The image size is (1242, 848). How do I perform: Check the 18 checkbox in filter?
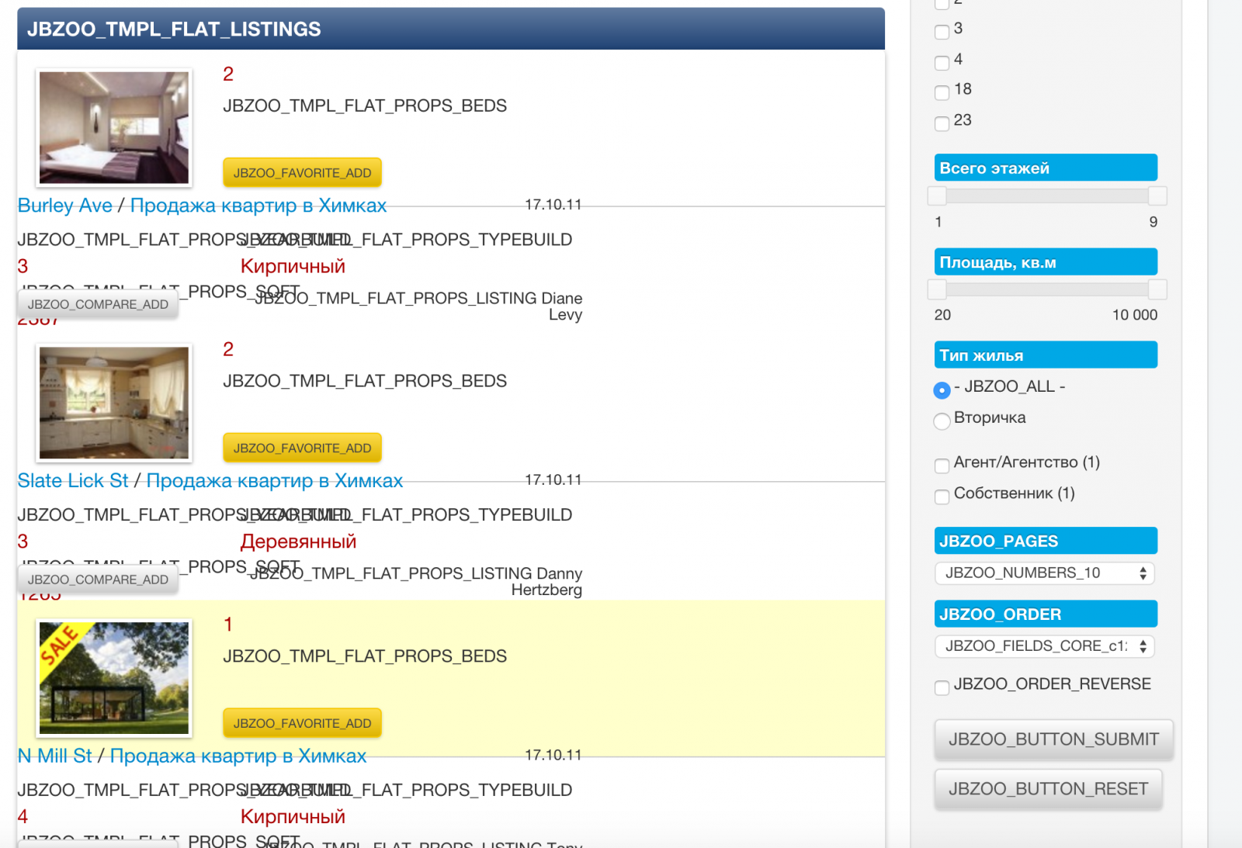[x=942, y=93]
